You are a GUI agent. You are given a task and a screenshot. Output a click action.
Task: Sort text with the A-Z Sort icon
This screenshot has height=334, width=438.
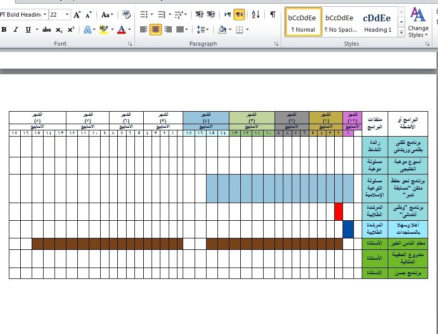pos(256,14)
